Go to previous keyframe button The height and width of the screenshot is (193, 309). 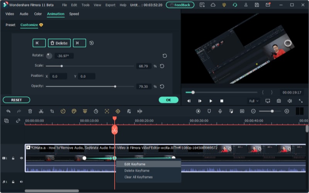click(39, 43)
